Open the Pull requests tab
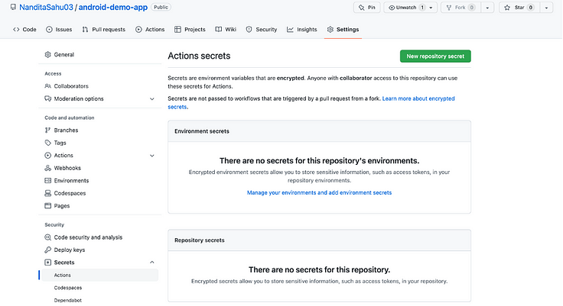The height and width of the screenshot is (306, 563). pos(103,30)
